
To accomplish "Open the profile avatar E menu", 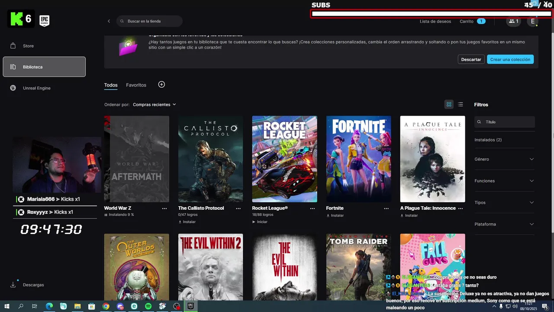I will pos(533,21).
